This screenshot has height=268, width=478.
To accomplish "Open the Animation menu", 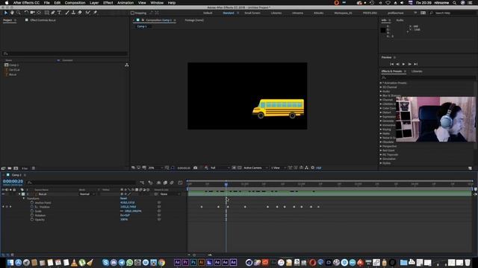I will [125, 3].
